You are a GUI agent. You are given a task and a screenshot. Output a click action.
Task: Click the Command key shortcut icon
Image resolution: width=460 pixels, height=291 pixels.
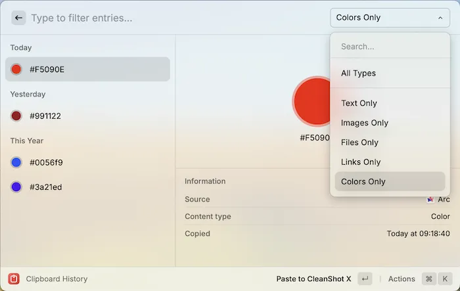pos(428,279)
